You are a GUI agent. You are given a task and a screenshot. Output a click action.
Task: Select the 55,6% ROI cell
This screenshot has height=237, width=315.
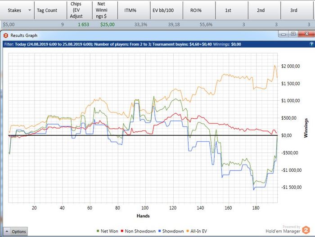206,24
